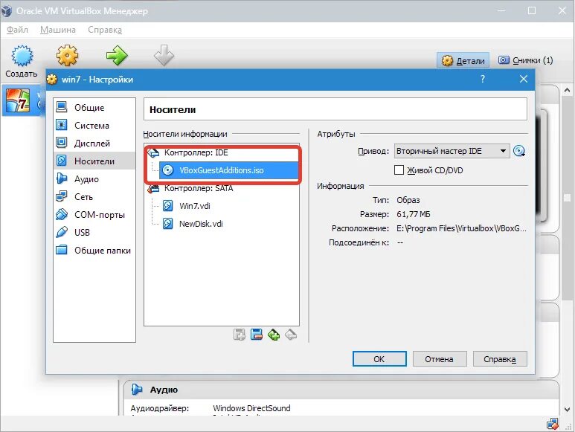Click the status bar icon at bottom right
575x432 pixels.
point(552,424)
